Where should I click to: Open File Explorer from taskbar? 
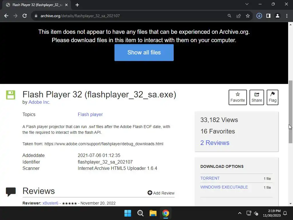(153, 213)
